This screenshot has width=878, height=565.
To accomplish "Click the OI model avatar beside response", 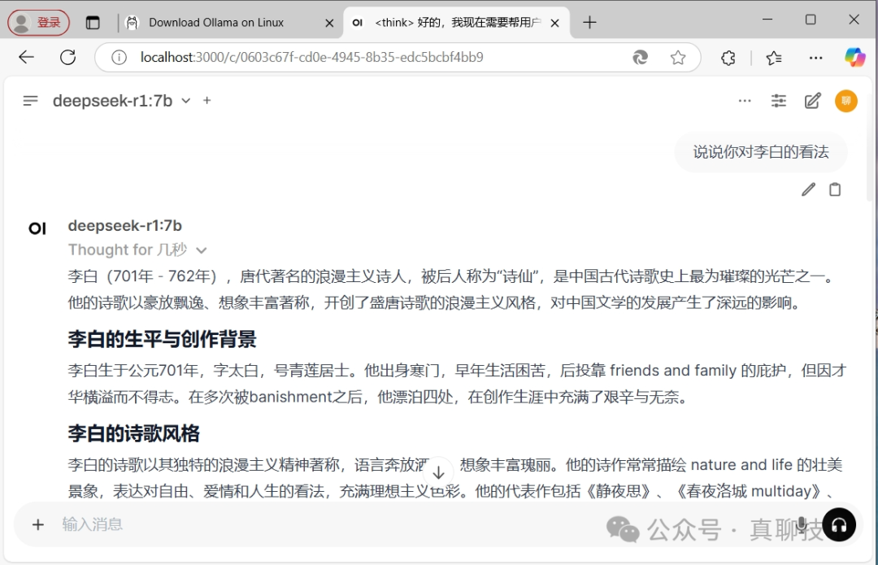I will [37, 228].
